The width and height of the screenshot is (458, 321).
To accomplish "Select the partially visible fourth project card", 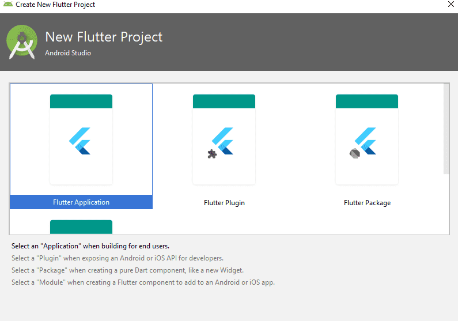I will tap(81, 227).
